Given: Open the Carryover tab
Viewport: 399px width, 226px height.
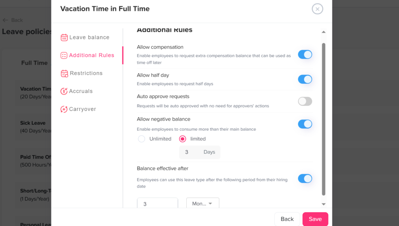Looking at the screenshot, I should (82, 109).
